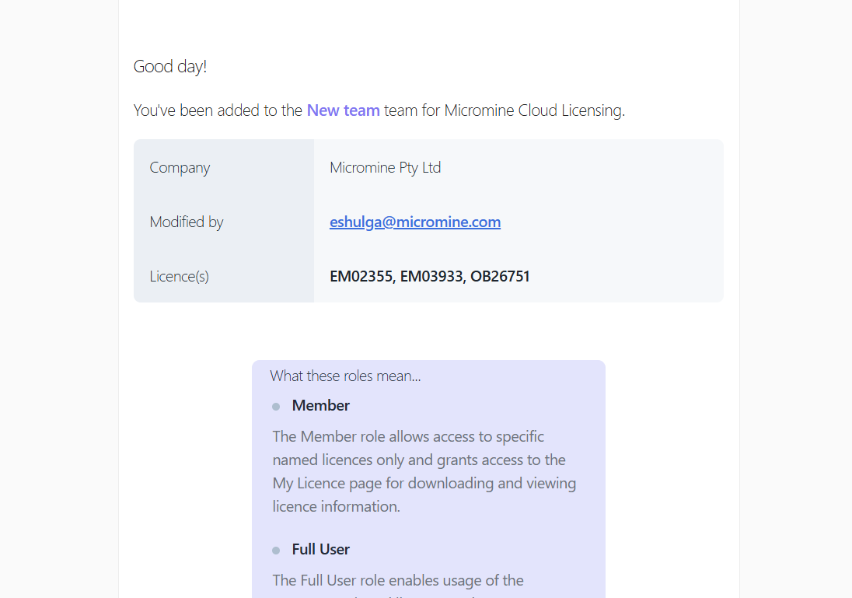The width and height of the screenshot is (852, 598).
Task: Click the "Modified by" row label
Action: coord(187,222)
